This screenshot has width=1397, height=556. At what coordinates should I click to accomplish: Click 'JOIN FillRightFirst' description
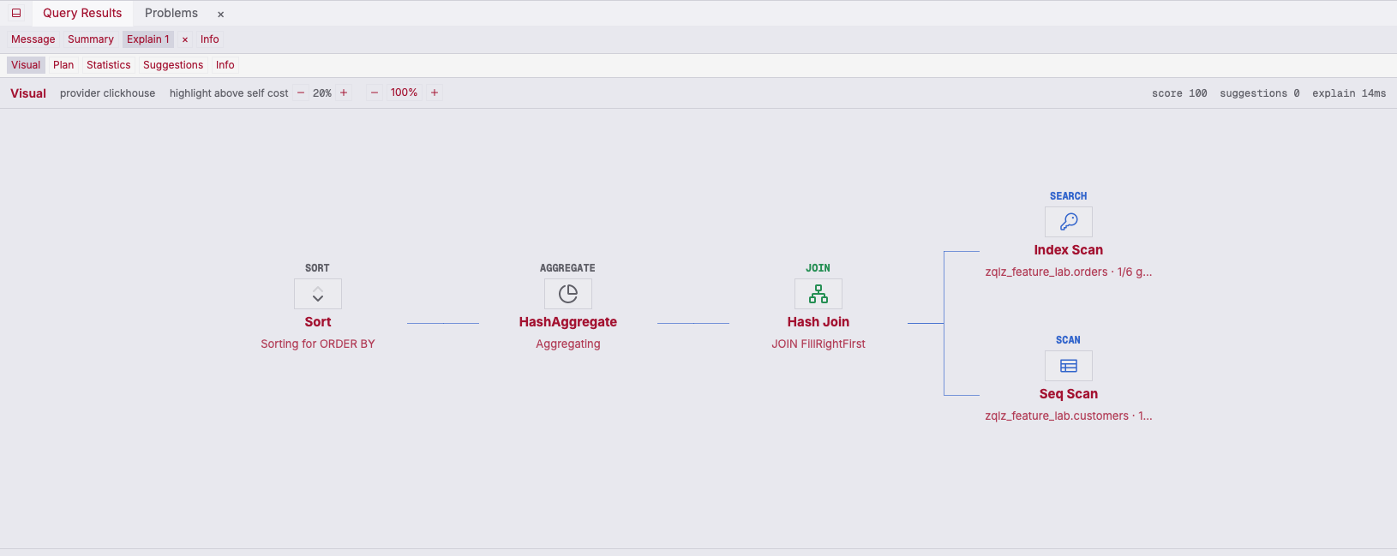[818, 344]
